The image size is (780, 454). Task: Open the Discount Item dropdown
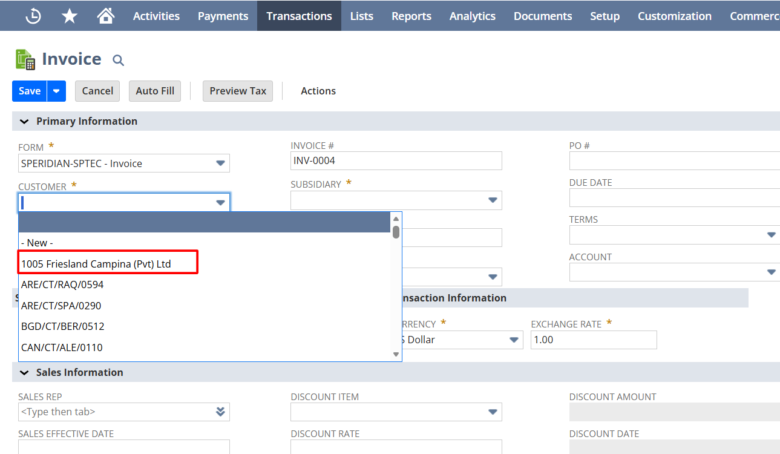(x=493, y=412)
